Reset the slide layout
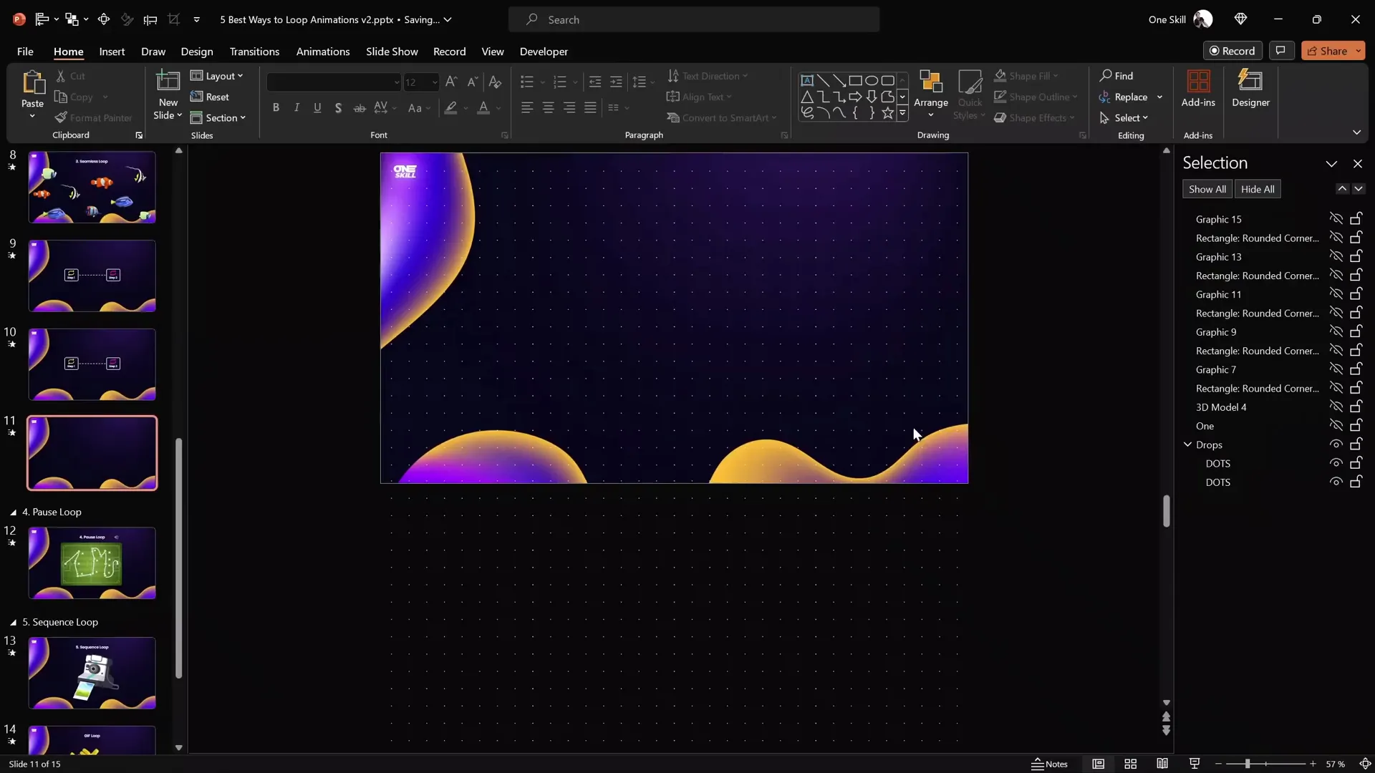 tap(210, 97)
